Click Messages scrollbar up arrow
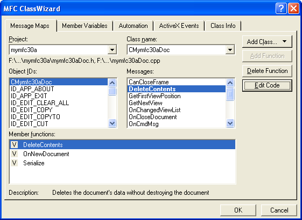302x220 pixels. pos(230,83)
